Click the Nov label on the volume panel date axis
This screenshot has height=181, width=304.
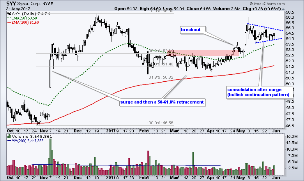click(44, 177)
